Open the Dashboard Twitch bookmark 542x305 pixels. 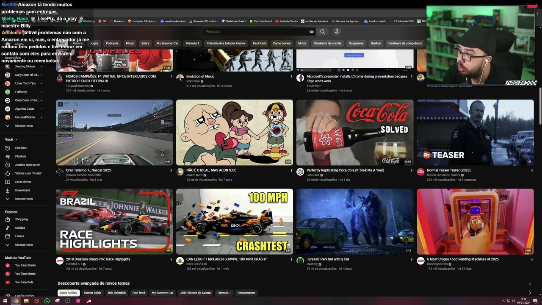(x=234, y=21)
